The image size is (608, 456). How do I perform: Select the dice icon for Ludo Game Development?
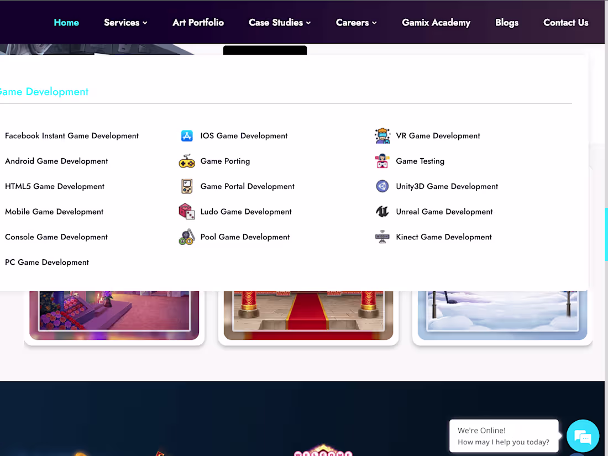(x=187, y=212)
